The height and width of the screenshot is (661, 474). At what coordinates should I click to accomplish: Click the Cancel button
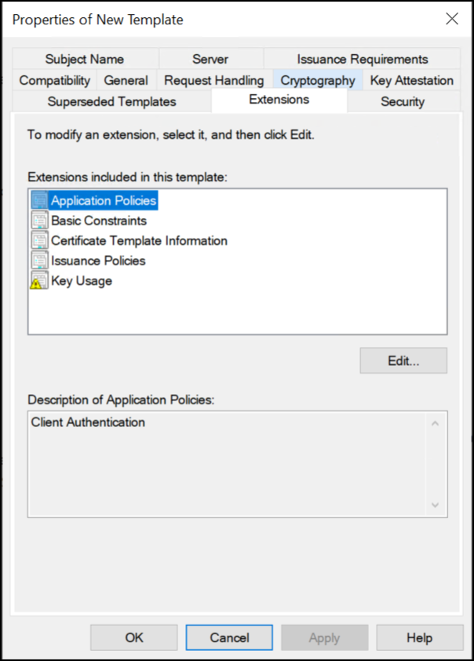pyautogui.click(x=229, y=637)
